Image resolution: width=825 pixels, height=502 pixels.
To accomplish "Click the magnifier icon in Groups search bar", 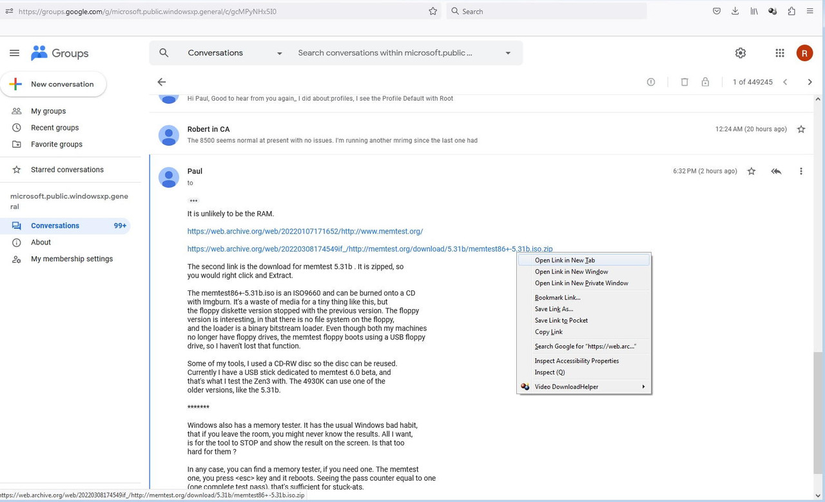I will tap(164, 53).
